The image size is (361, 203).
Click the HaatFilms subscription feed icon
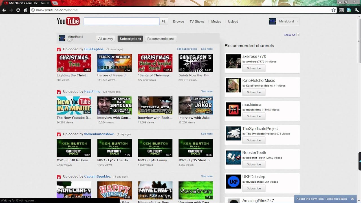[x=59, y=92]
